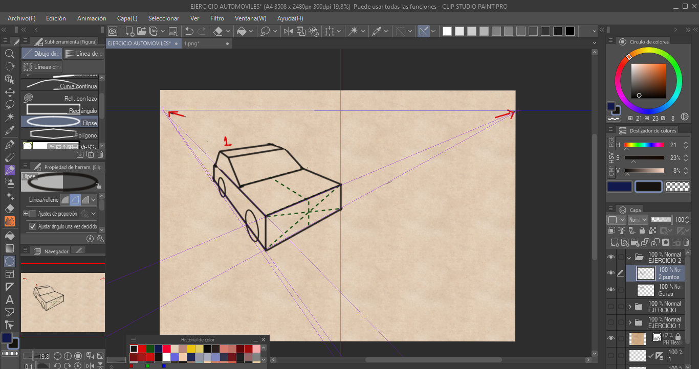Image resolution: width=699 pixels, height=369 pixels.
Task: Collapse the EJERCICIO 2 layer folder
Action: [x=629, y=258]
